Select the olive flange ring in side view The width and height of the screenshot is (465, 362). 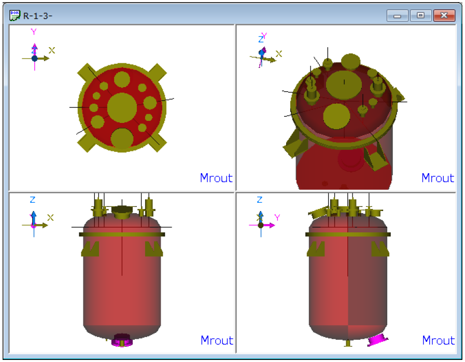(x=348, y=234)
